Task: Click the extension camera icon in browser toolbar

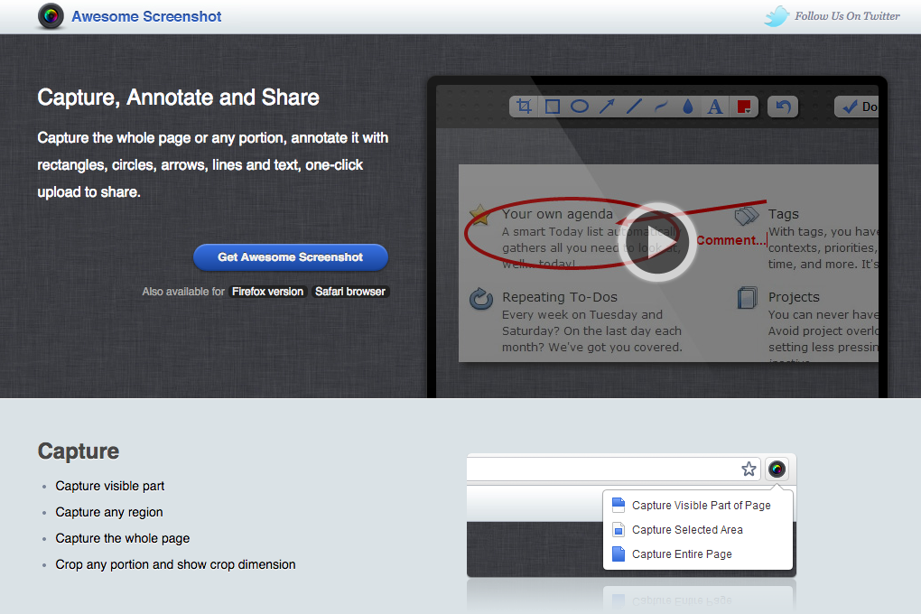Action: (x=777, y=469)
